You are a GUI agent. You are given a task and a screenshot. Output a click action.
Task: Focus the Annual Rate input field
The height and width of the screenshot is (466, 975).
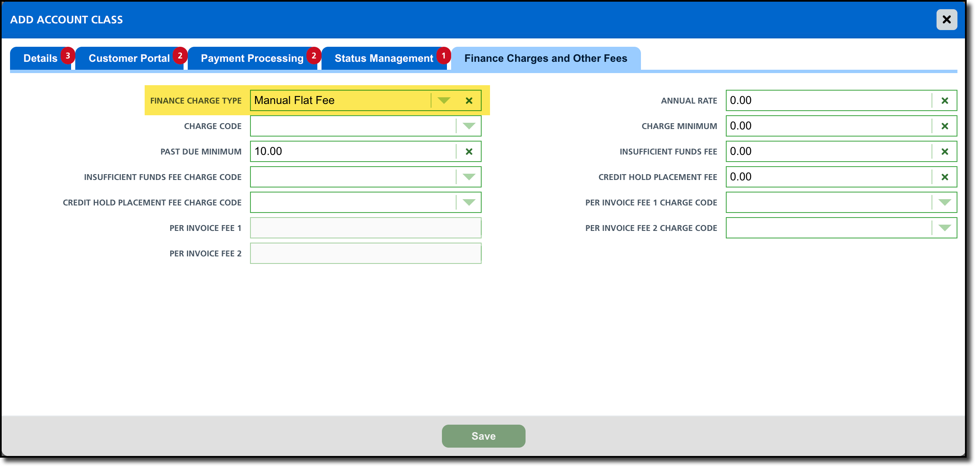(828, 101)
